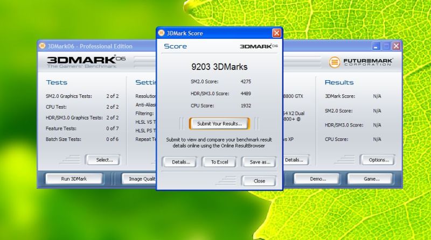Click the Score heading in dialog
431x240 pixels.
click(x=176, y=46)
